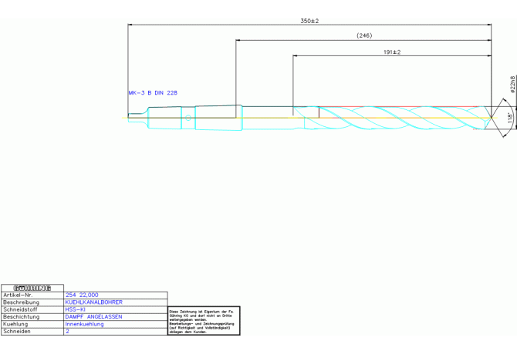Image resolution: width=517 pixels, height=354 pixels.
Task: Select the Beschreibung label cell
Action: [x=32, y=302]
